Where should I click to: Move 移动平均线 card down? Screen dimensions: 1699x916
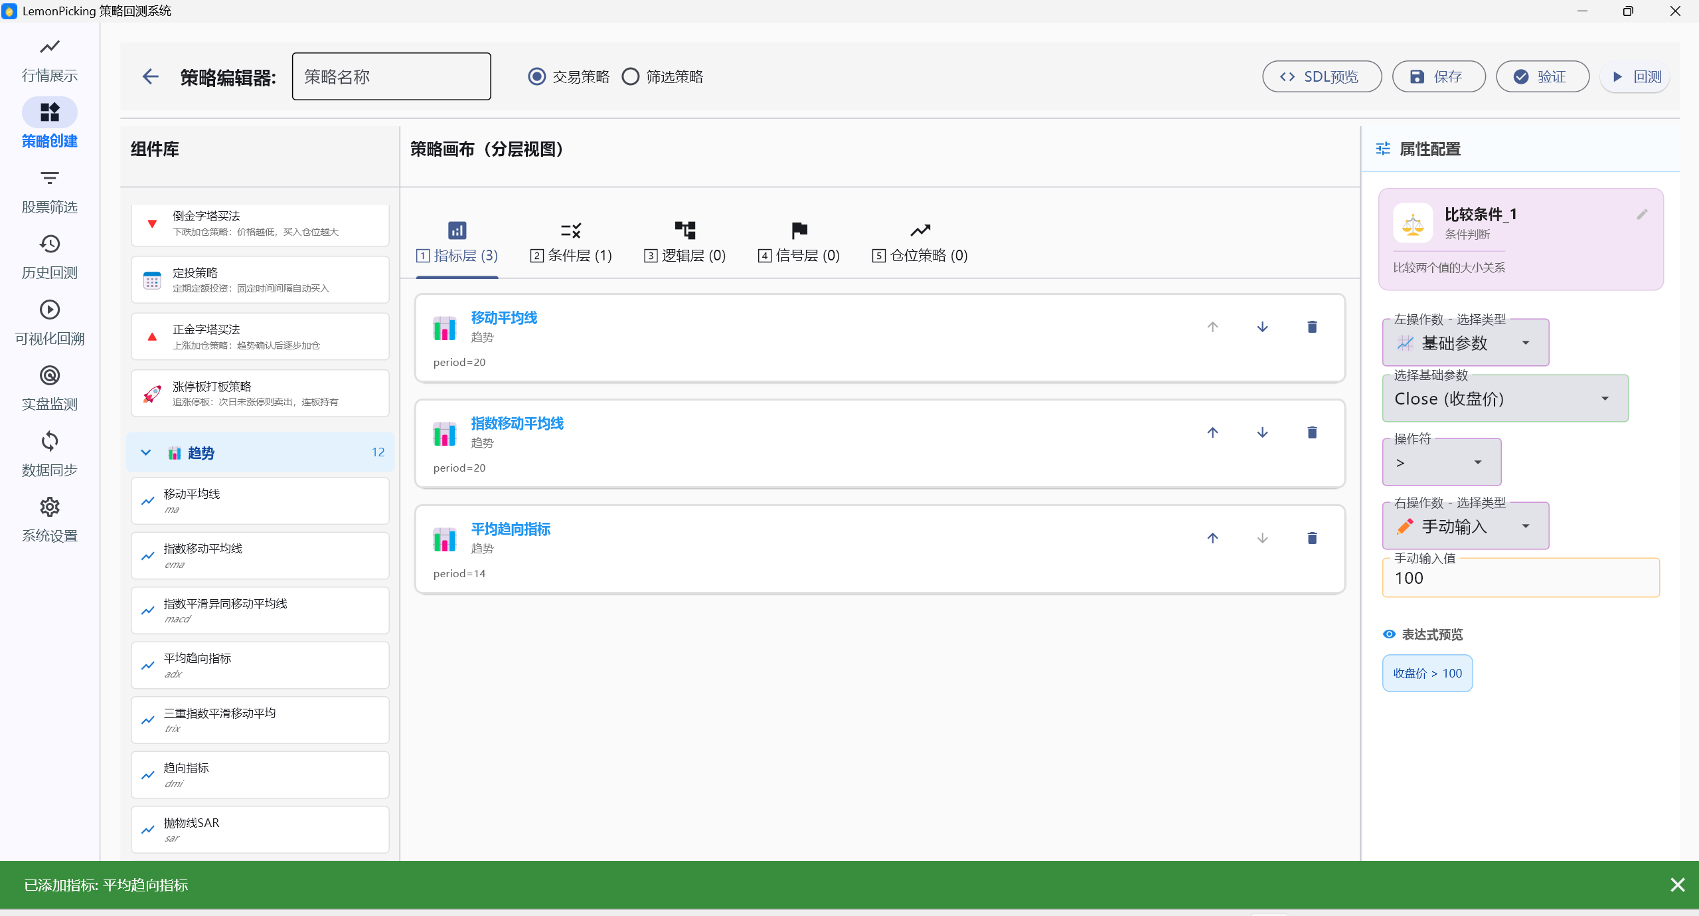pos(1262,327)
